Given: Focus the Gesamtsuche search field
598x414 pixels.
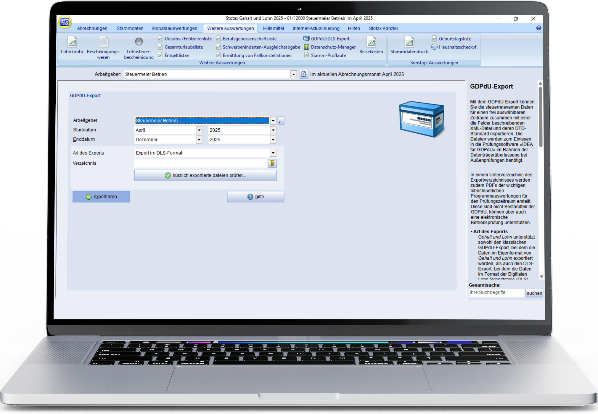Looking at the screenshot, I should (496, 292).
